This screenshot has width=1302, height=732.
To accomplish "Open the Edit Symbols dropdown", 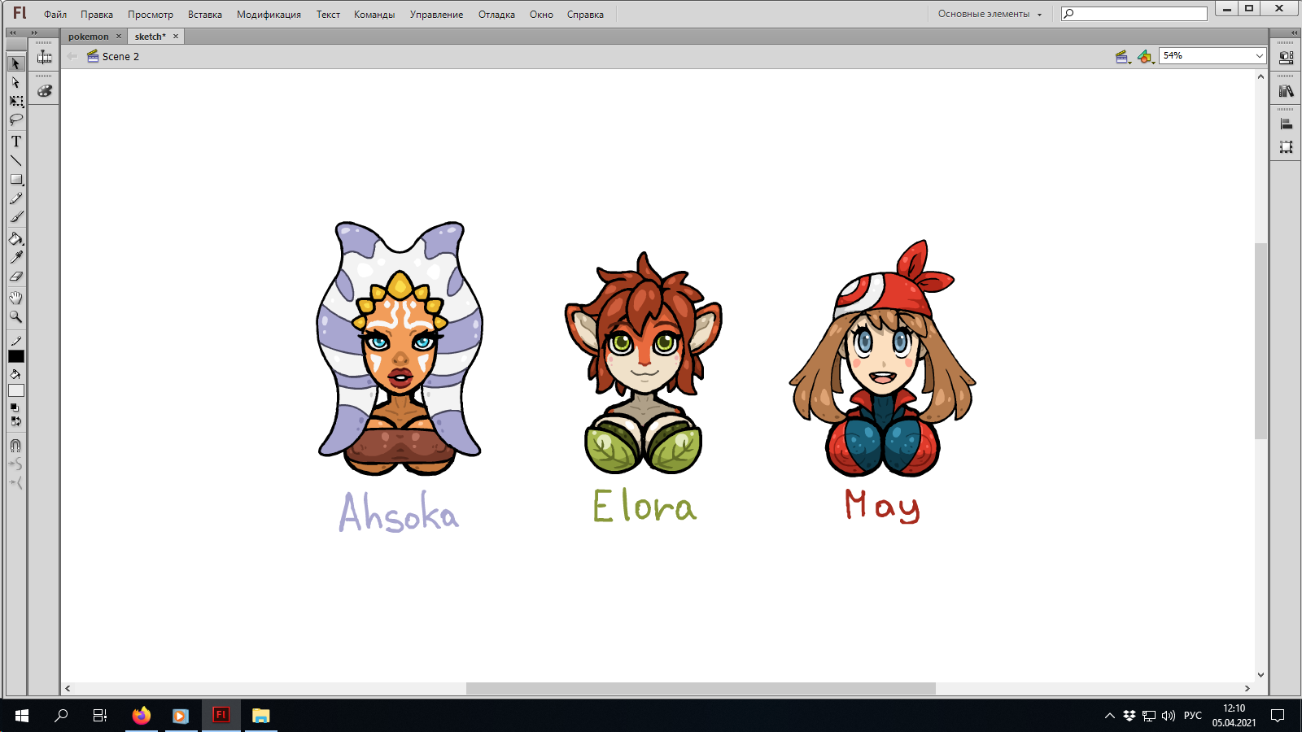I will coord(1146,56).
